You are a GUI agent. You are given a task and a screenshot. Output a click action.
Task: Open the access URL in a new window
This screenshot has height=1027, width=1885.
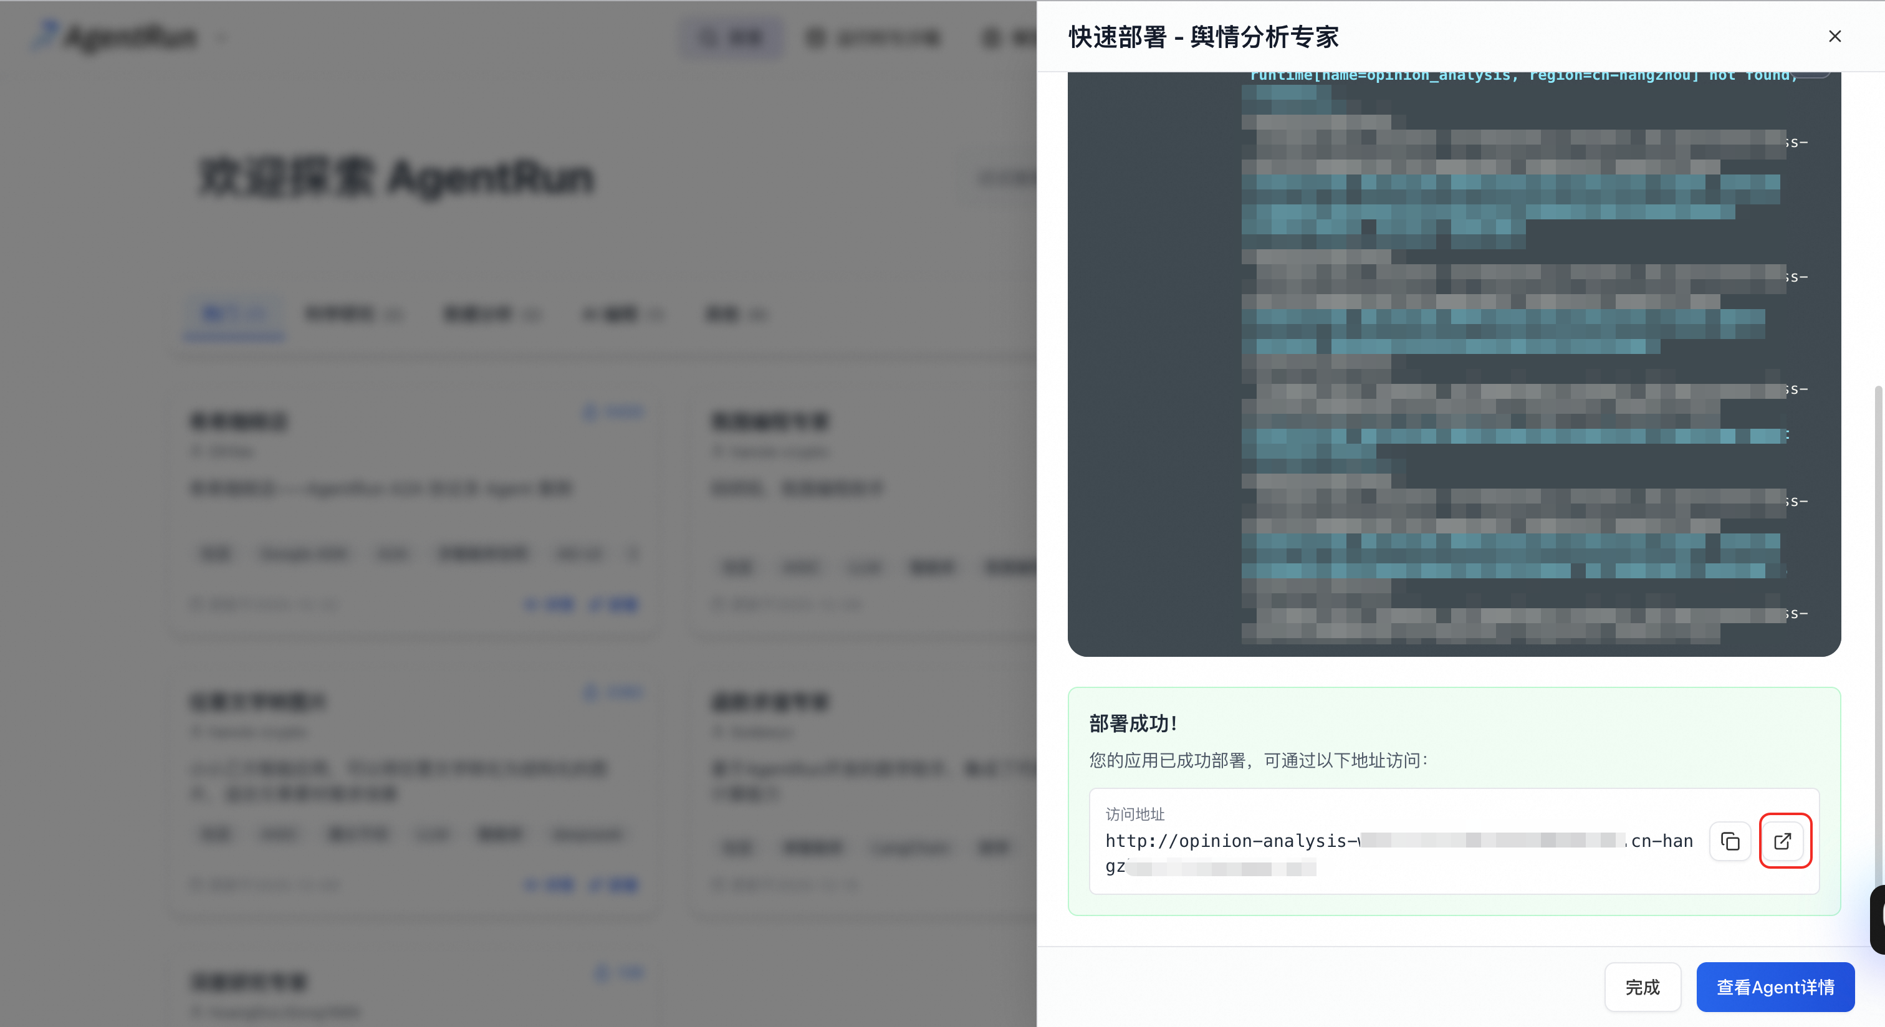point(1783,841)
